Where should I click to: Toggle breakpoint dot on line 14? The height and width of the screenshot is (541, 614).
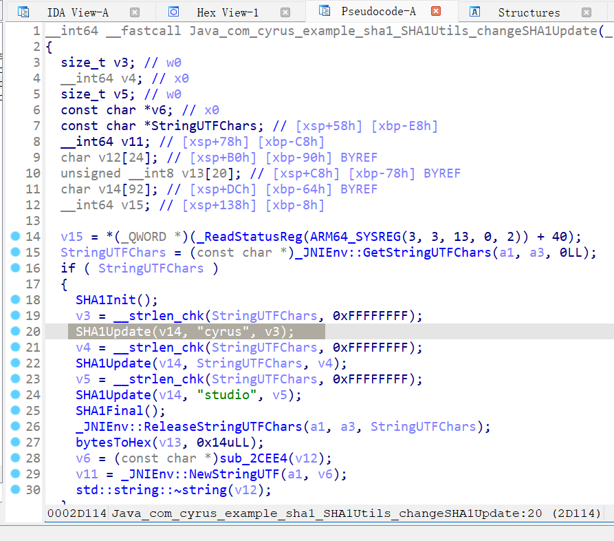click(15, 236)
